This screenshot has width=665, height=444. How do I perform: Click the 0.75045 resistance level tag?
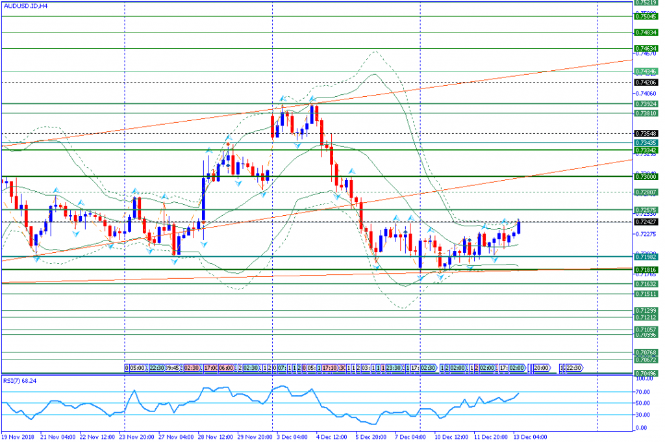(646, 16)
